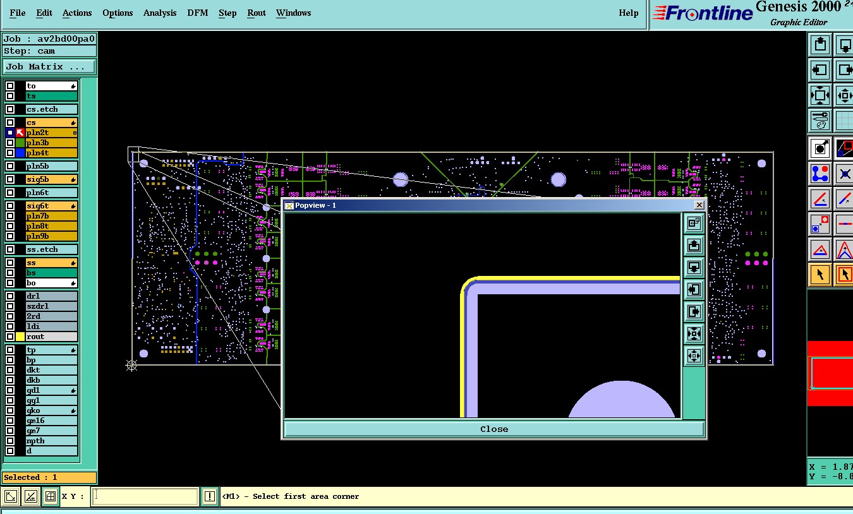The image size is (853, 514).
Task: Select the feature-to-pad snap icon
Action: tap(820, 148)
